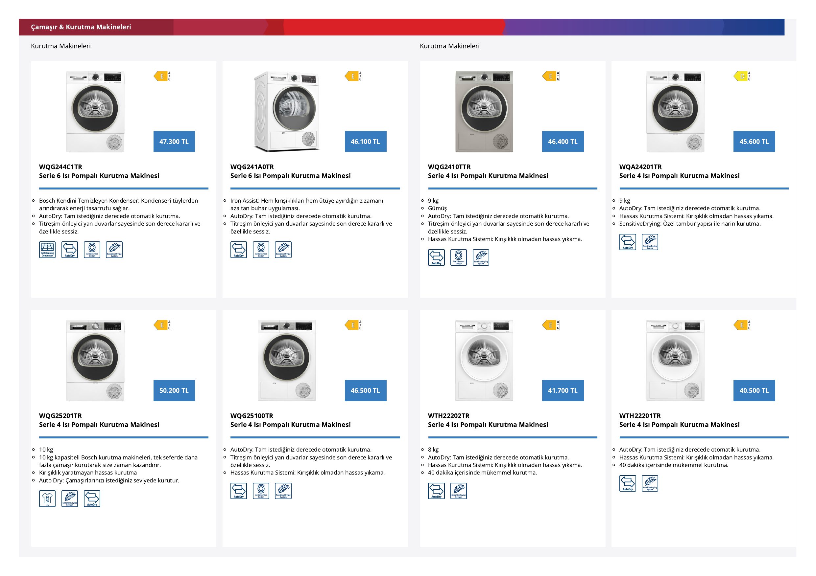Viewport: 816px width, 576px height.
Task: Click the WTH22201TR model name
Action: click(640, 416)
